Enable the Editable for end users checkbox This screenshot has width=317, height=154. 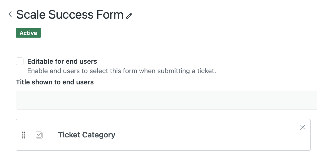tap(20, 61)
